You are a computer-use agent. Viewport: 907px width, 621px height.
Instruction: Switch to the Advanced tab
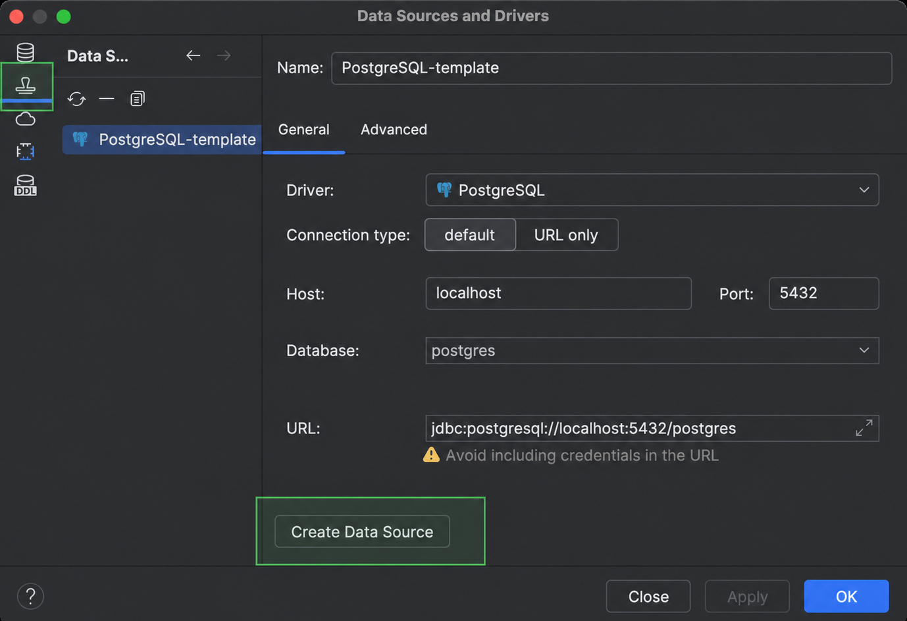(394, 130)
